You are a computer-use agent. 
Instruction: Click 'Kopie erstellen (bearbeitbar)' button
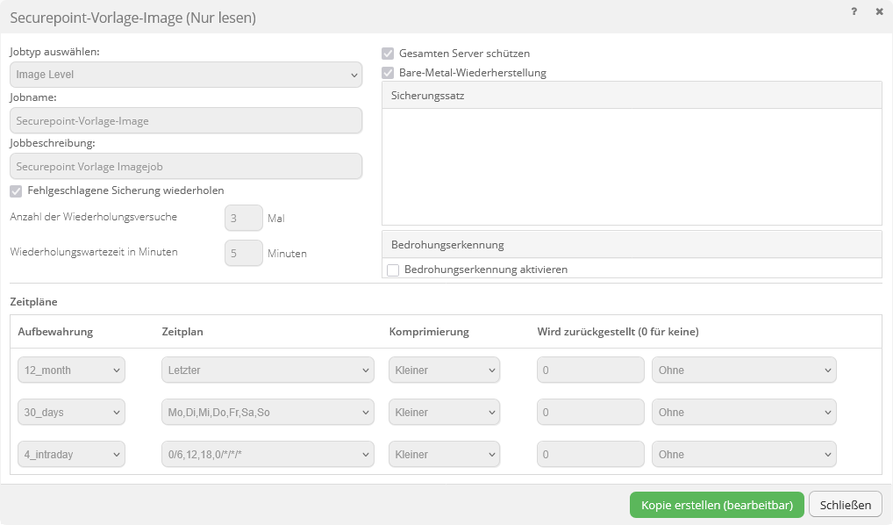coord(717,505)
